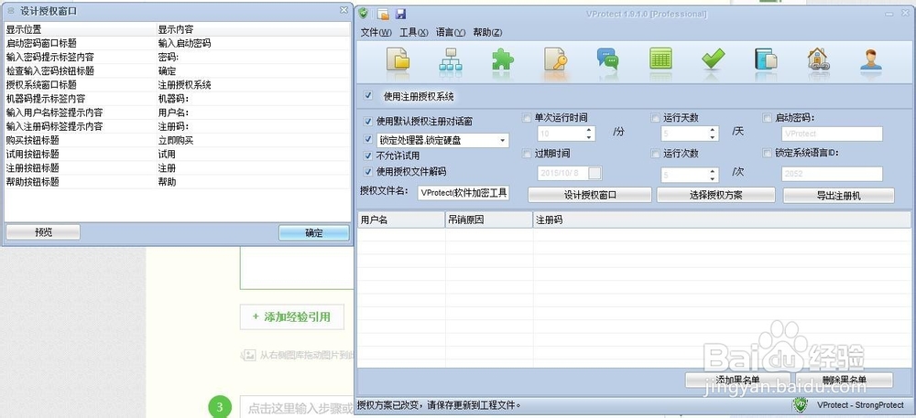Open the green puzzle piece plugin icon

pos(502,59)
